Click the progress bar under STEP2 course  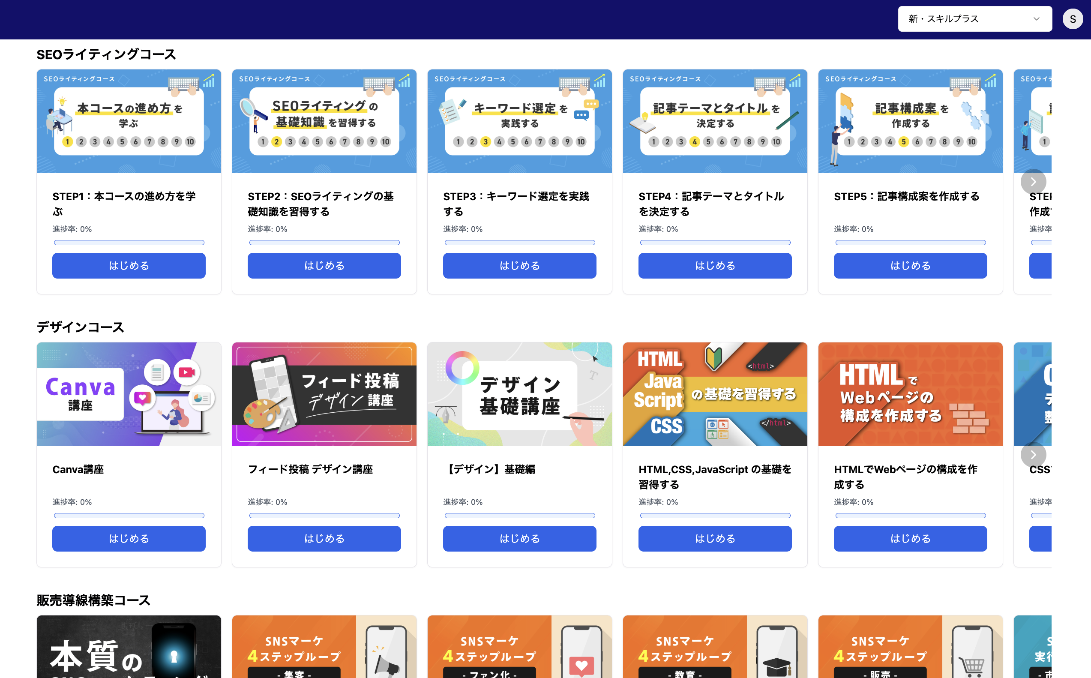(x=324, y=243)
